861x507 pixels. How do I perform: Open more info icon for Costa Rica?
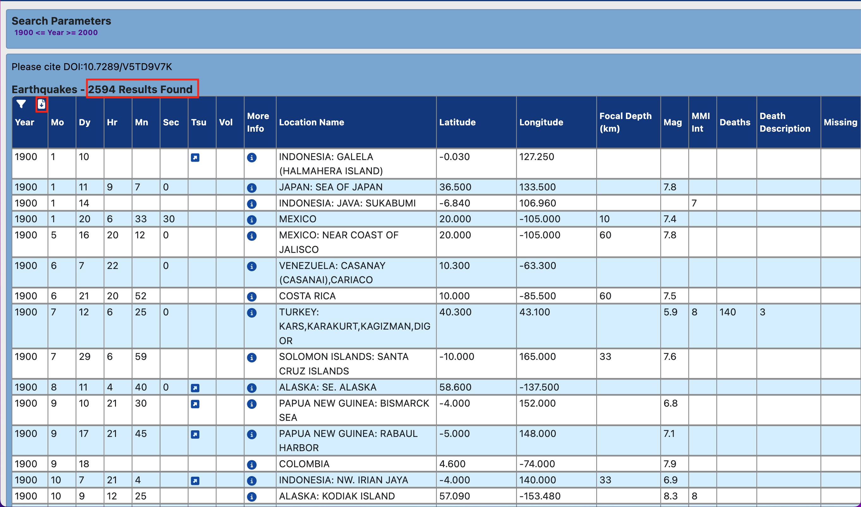(x=252, y=296)
